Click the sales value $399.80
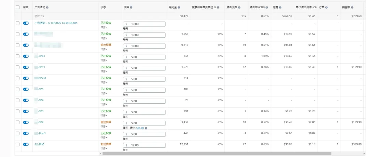Viewport: 369px width, 157px height. 356,144
